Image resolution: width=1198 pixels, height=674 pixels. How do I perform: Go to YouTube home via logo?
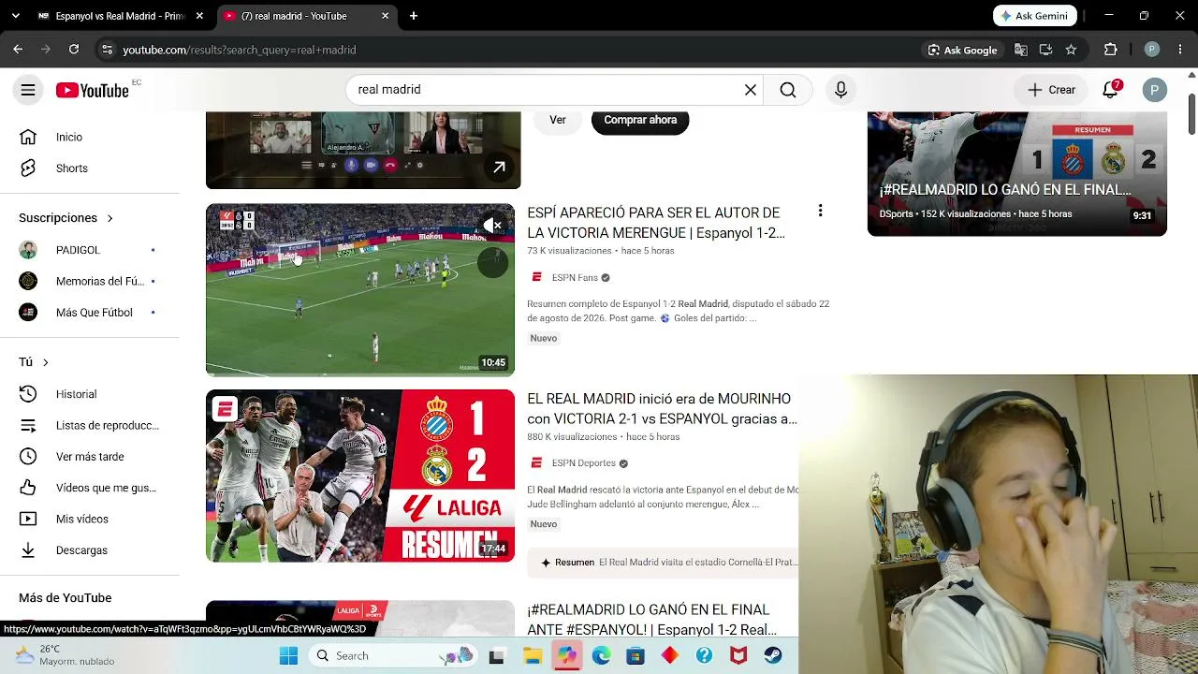pyautogui.click(x=92, y=90)
